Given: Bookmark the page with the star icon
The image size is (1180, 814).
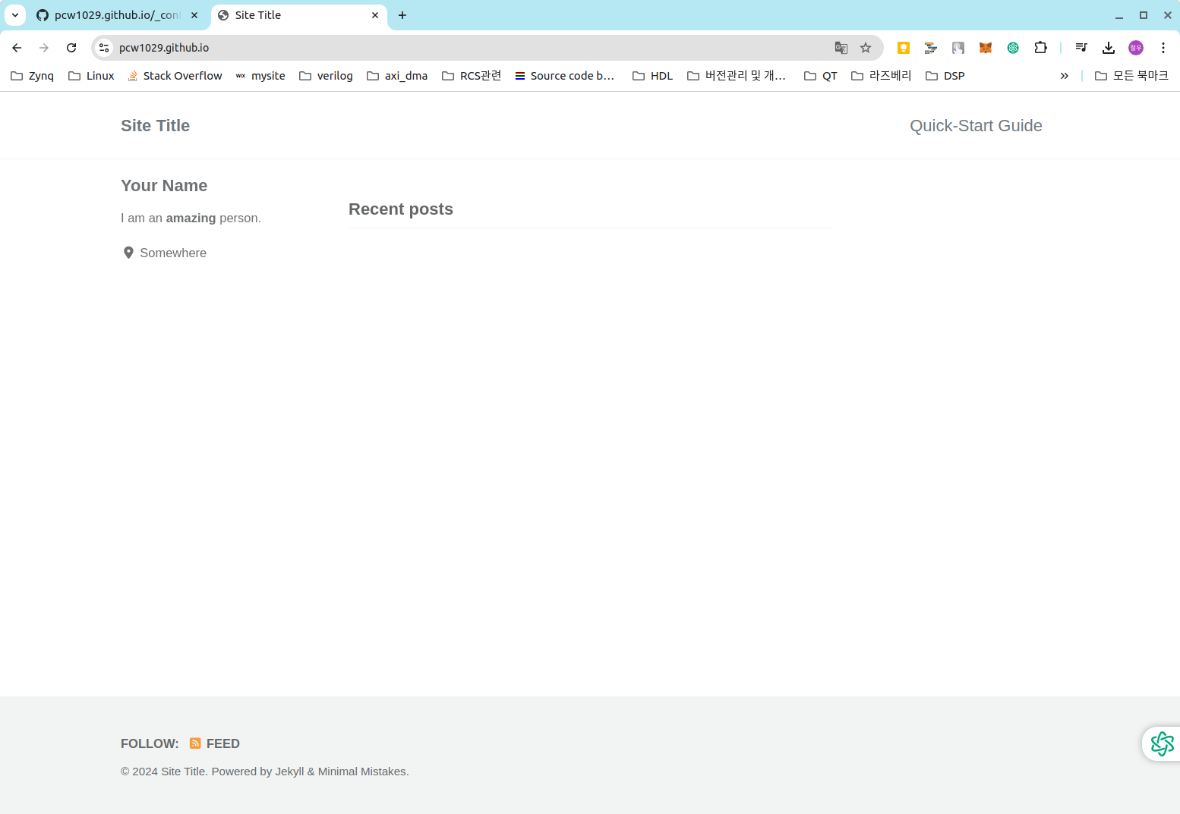Looking at the screenshot, I should click(x=866, y=48).
